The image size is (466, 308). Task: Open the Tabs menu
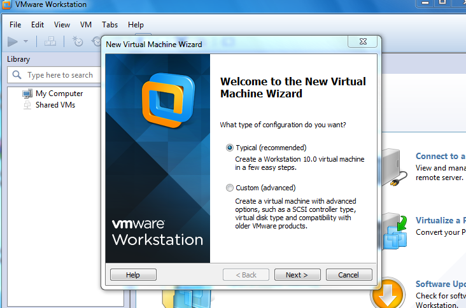click(109, 25)
